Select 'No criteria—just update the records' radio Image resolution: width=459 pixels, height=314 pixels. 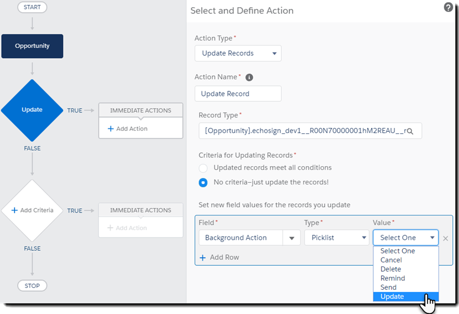(204, 182)
